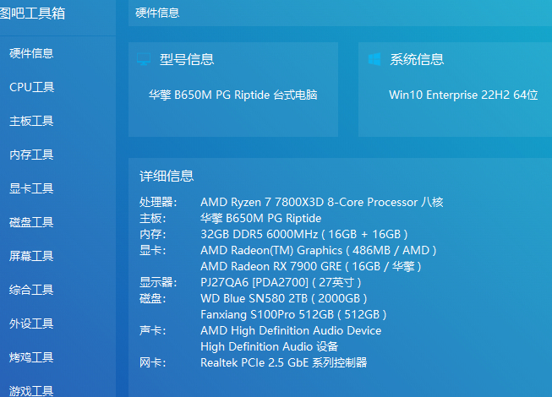Select the Win10 Enterprise 22H2 64位 text
Screen dimensions: 552x397
click(463, 95)
